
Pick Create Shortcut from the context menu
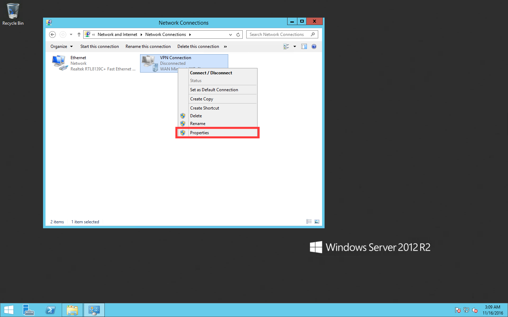pyautogui.click(x=217, y=108)
